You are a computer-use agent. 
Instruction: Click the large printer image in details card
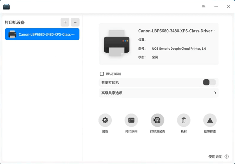(117, 43)
